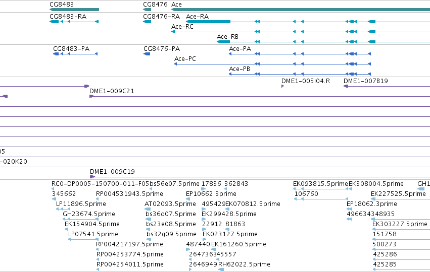Select the EK308004.5prime EST label
This screenshot has height=272, width=430.
(x=376, y=184)
